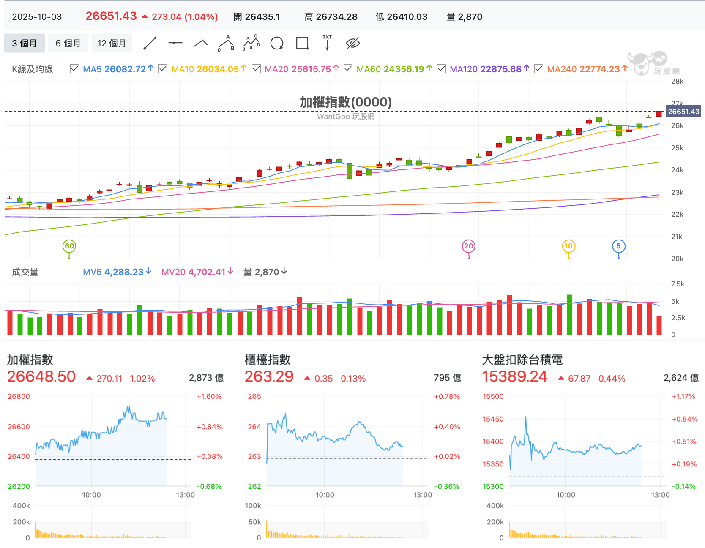Uncheck the MA240 moving average checkbox

point(538,69)
